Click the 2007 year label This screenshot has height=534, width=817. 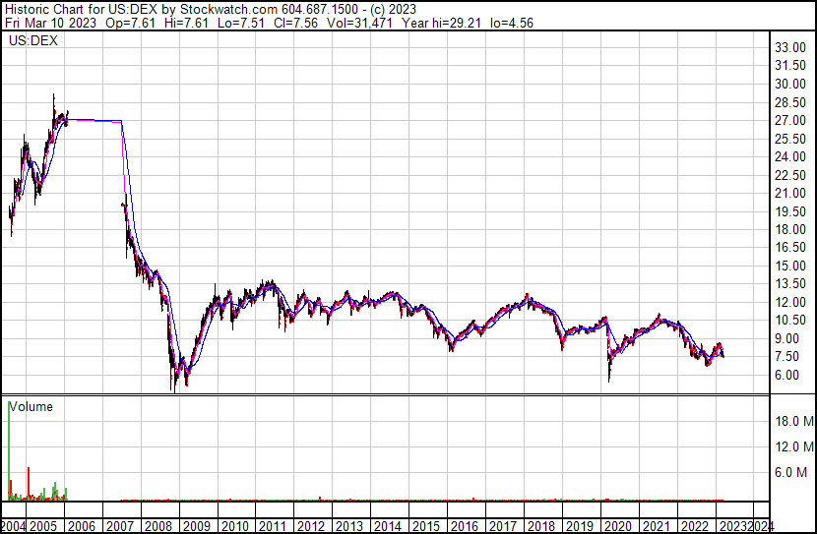(x=120, y=526)
